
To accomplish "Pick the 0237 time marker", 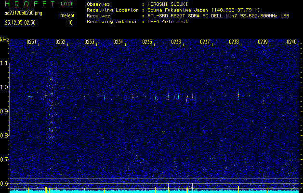I will [205, 42].
